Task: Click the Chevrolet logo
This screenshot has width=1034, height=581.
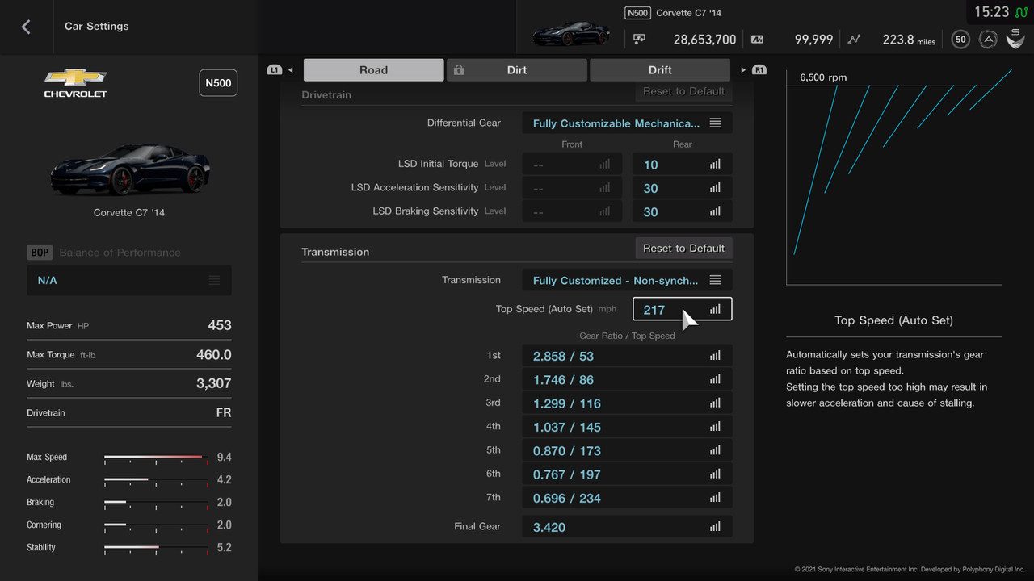Action: tap(75, 83)
